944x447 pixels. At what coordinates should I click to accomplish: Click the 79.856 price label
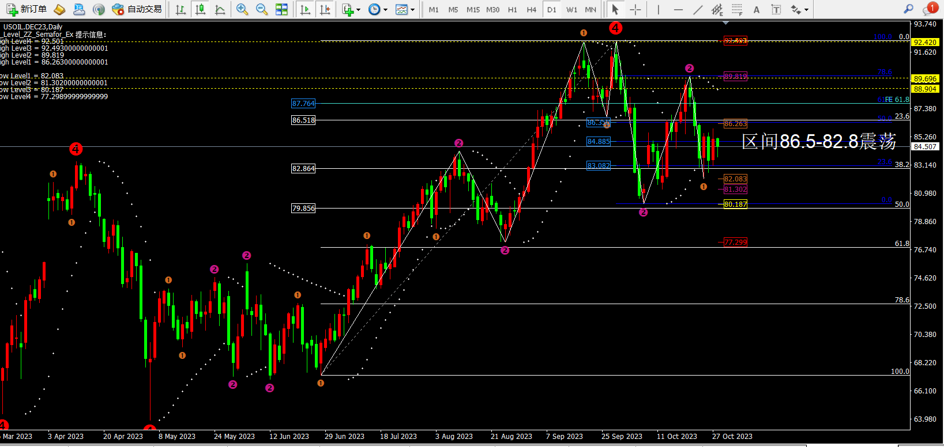coord(303,209)
